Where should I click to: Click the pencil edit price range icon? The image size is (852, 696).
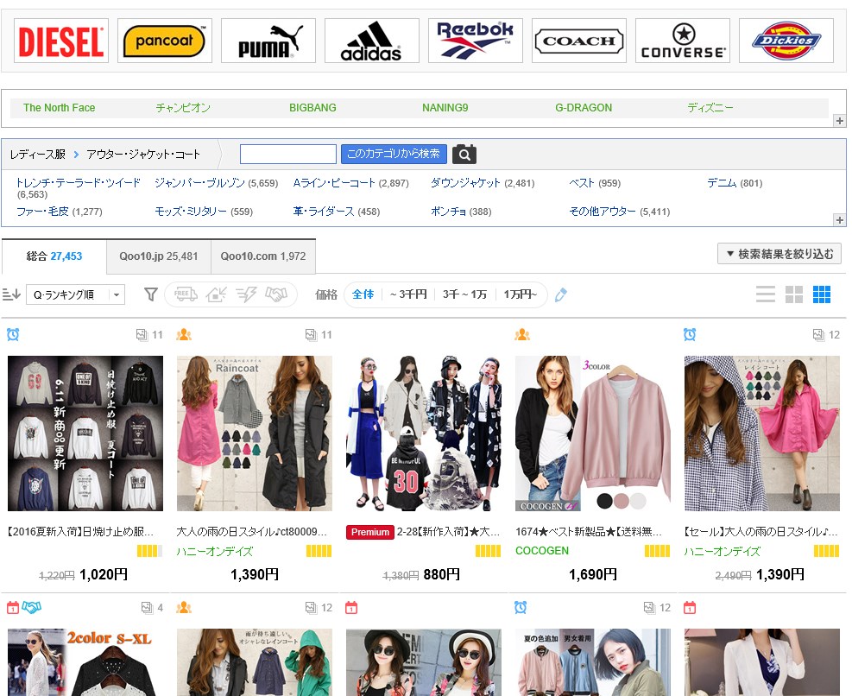(x=561, y=294)
